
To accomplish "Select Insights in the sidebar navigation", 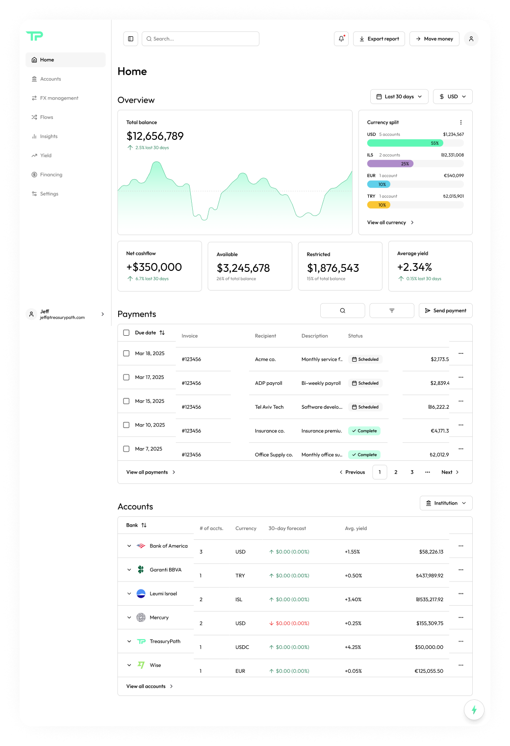I will tap(49, 136).
